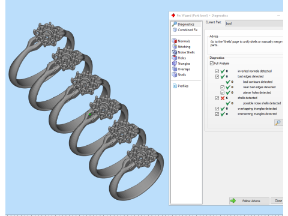The width and height of the screenshot is (288, 216).
Task: Toggle bad edges detected checkbox
Action: (x=217, y=77)
